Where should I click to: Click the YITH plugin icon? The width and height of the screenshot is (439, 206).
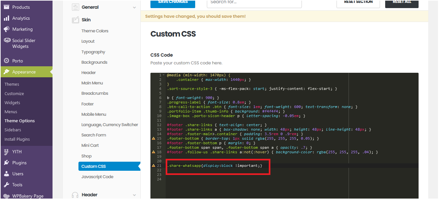(x=6, y=152)
